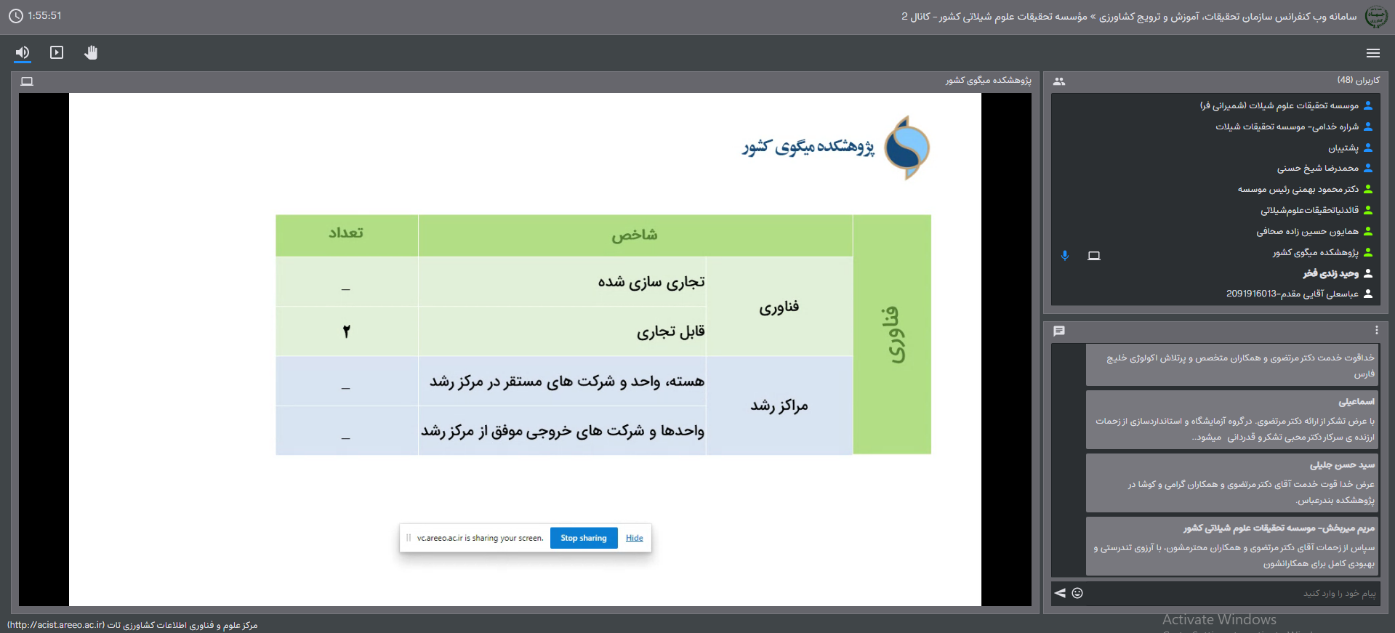Click the send message arrow icon
The image size is (1395, 633).
coord(1060,593)
